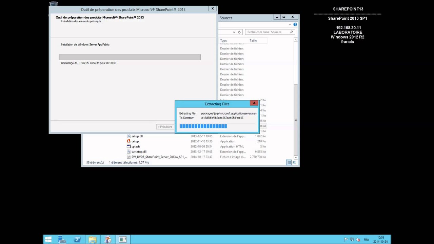
Task: Click the disc image file icon
Action: (x=129, y=157)
